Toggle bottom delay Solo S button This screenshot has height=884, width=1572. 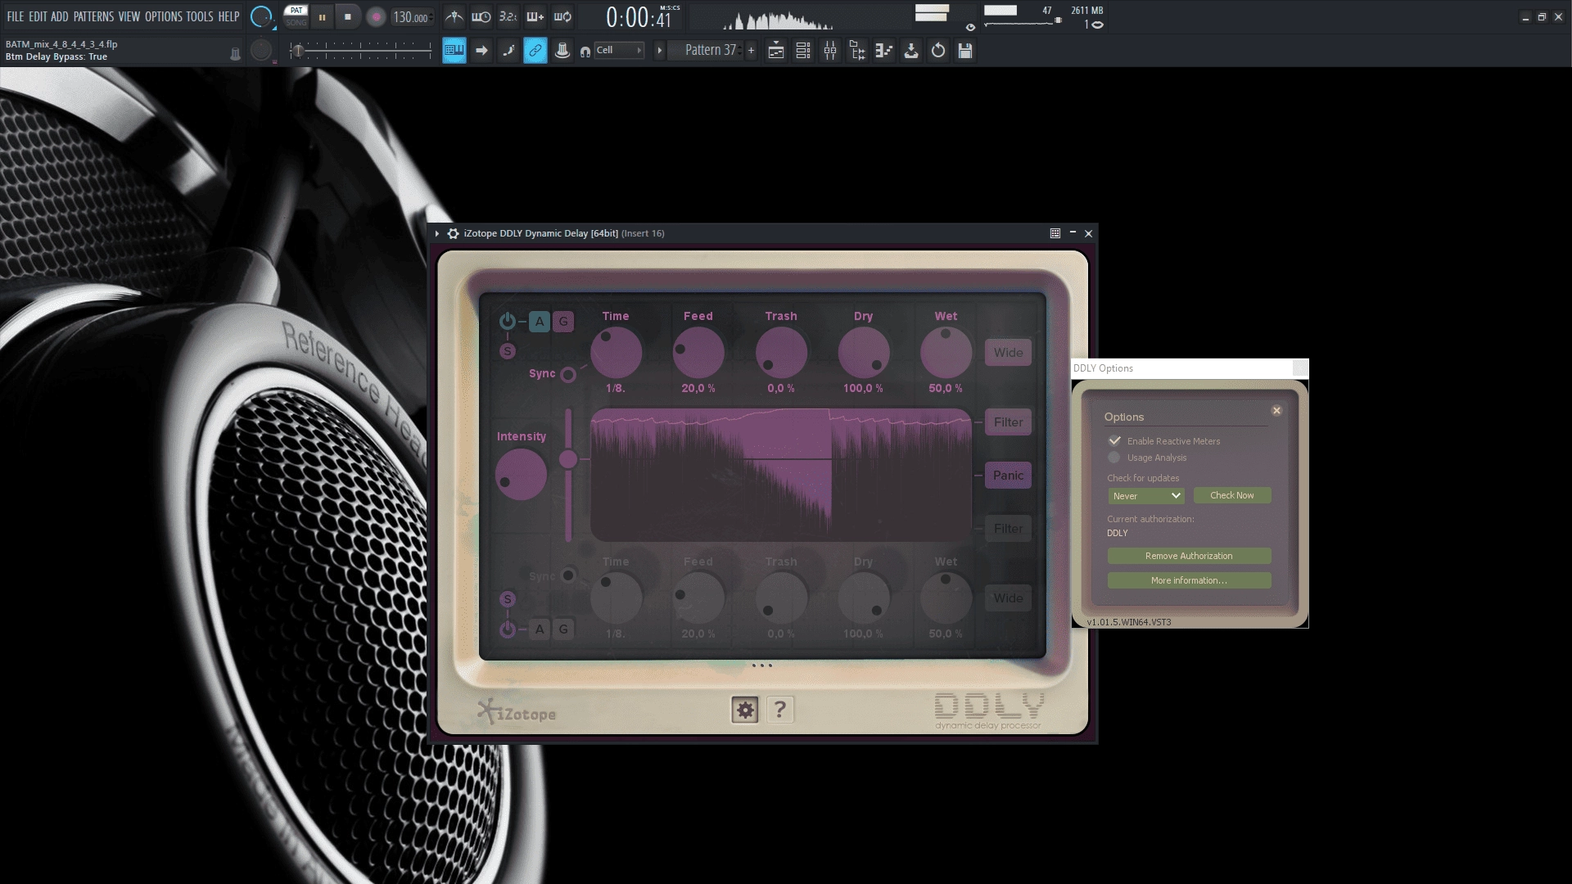(x=508, y=599)
